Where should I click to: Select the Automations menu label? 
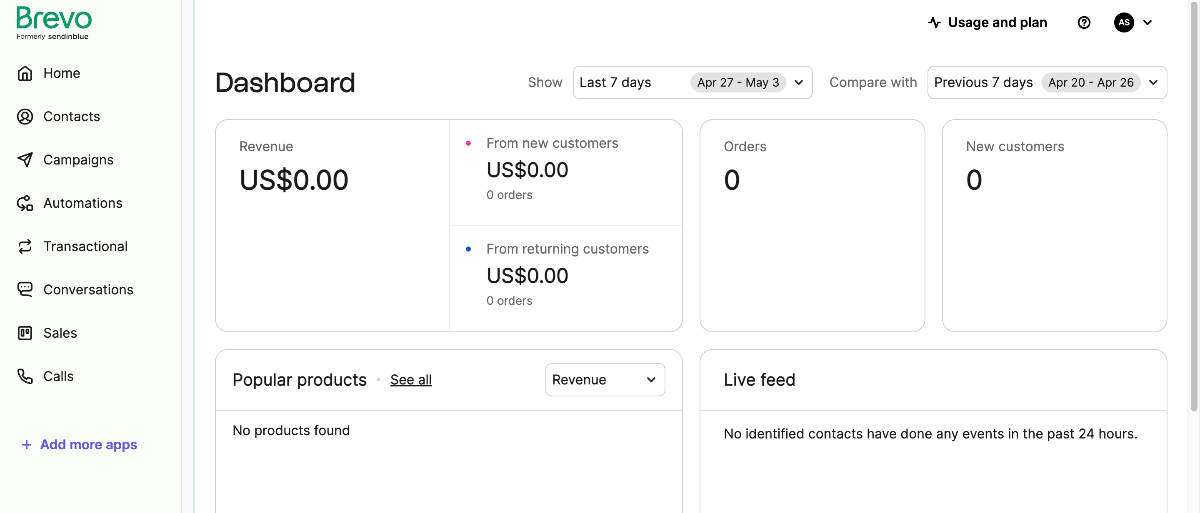click(82, 203)
